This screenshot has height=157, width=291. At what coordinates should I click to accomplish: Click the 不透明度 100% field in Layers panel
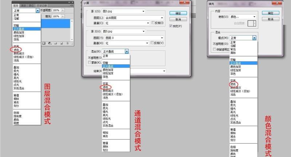click(57, 11)
